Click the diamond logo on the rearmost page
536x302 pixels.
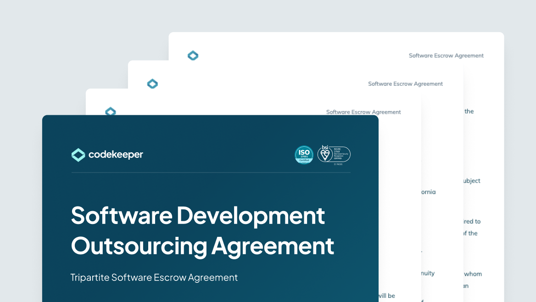tap(193, 56)
